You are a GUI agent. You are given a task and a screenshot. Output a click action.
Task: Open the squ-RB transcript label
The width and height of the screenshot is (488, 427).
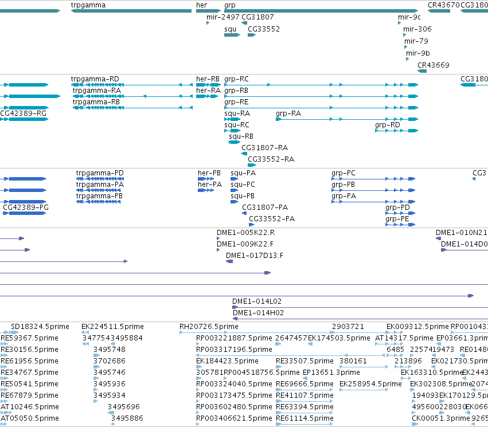241,136
